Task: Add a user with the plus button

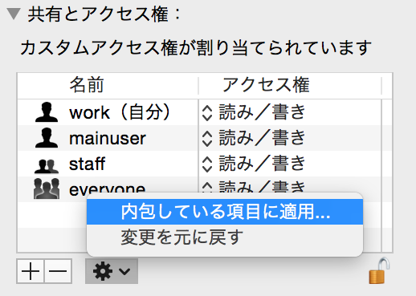Action: click(31, 271)
